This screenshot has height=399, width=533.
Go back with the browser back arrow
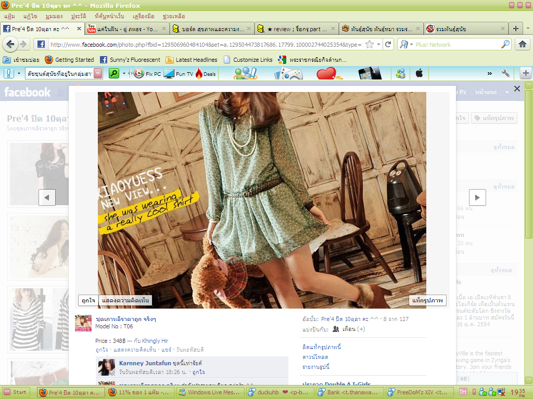click(x=10, y=44)
